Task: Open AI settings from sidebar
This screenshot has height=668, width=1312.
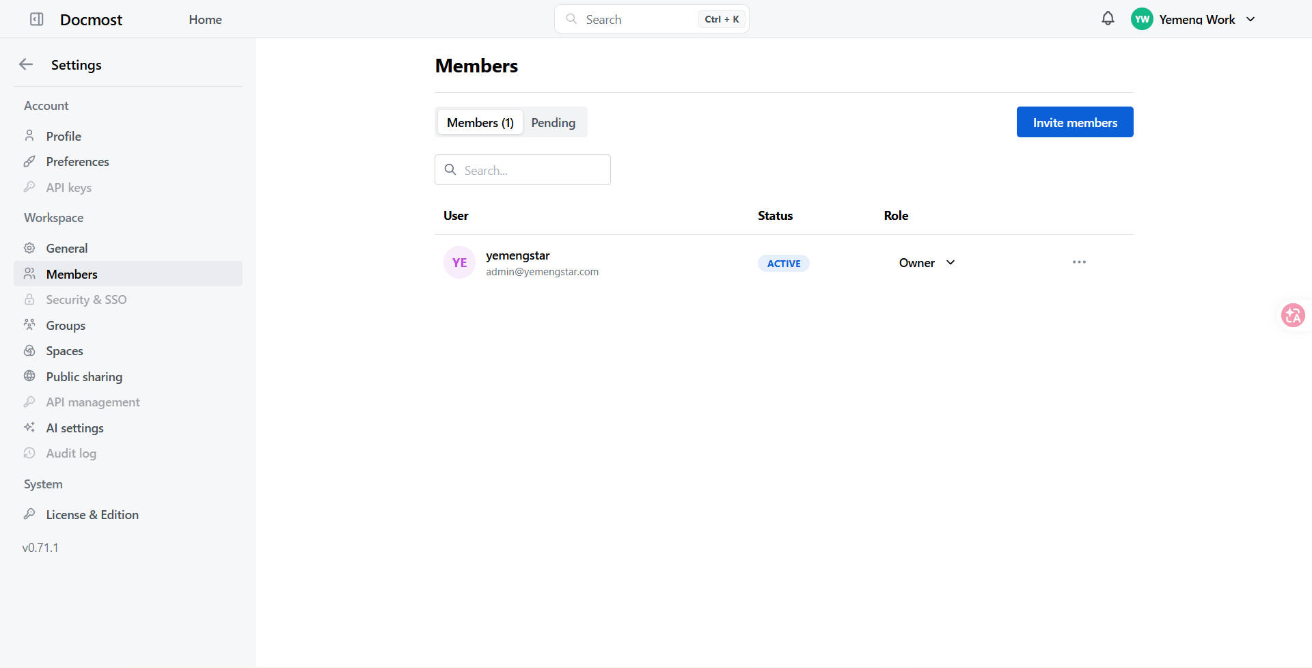Action: click(x=74, y=428)
